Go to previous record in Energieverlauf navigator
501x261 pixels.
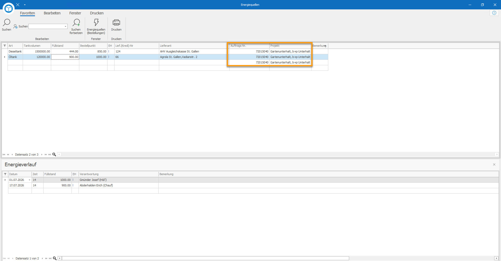(x=13, y=258)
